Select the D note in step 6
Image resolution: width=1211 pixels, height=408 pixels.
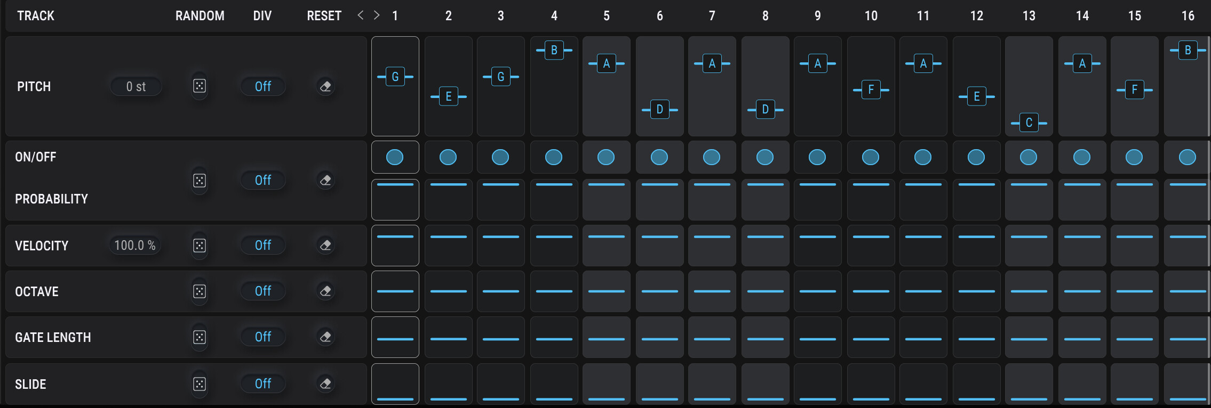coord(660,110)
